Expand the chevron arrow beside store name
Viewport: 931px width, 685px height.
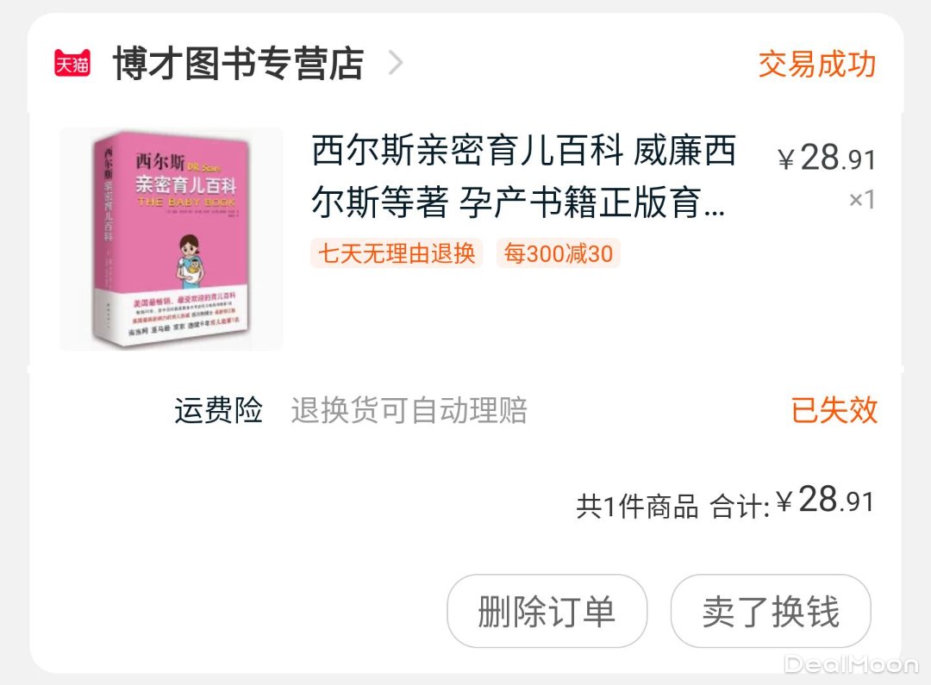396,62
